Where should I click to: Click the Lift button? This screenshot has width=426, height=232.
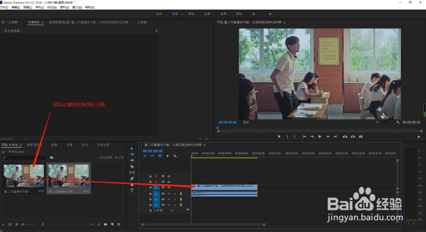(345, 137)
